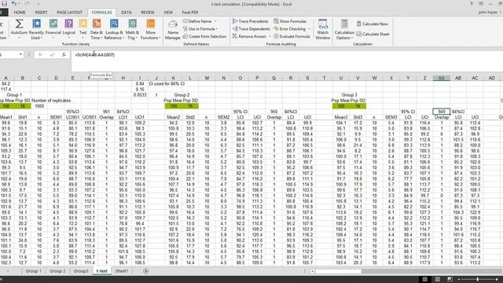Cancel the formula entry
The height and width of the screenshot is (283, 503).
[40, 55]
